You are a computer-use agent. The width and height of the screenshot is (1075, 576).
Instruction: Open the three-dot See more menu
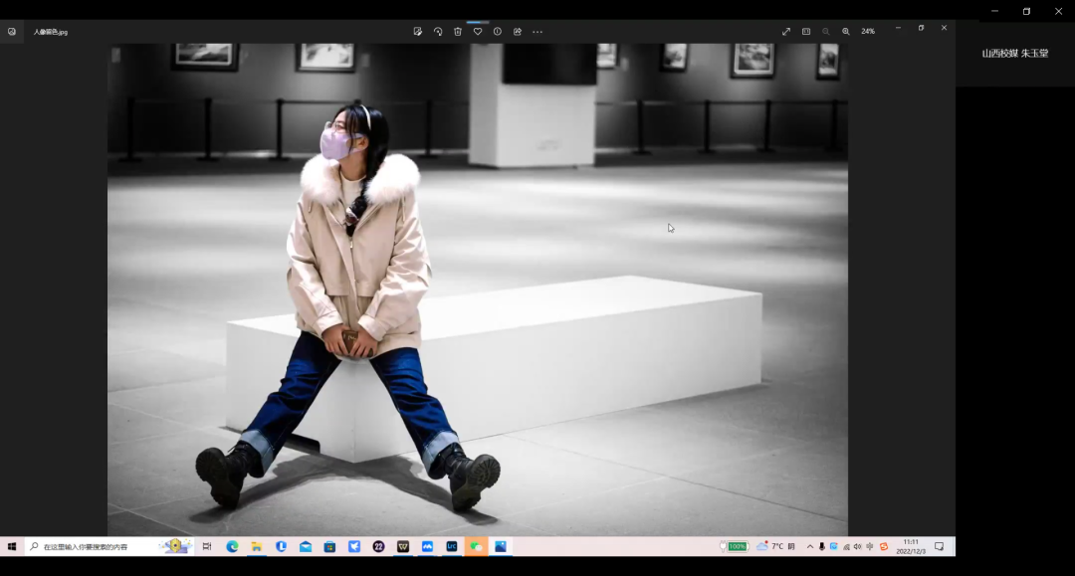click(537, 32)
